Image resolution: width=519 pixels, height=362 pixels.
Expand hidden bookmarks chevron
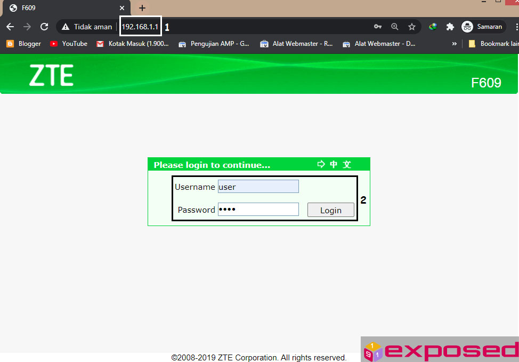(455, 44)
